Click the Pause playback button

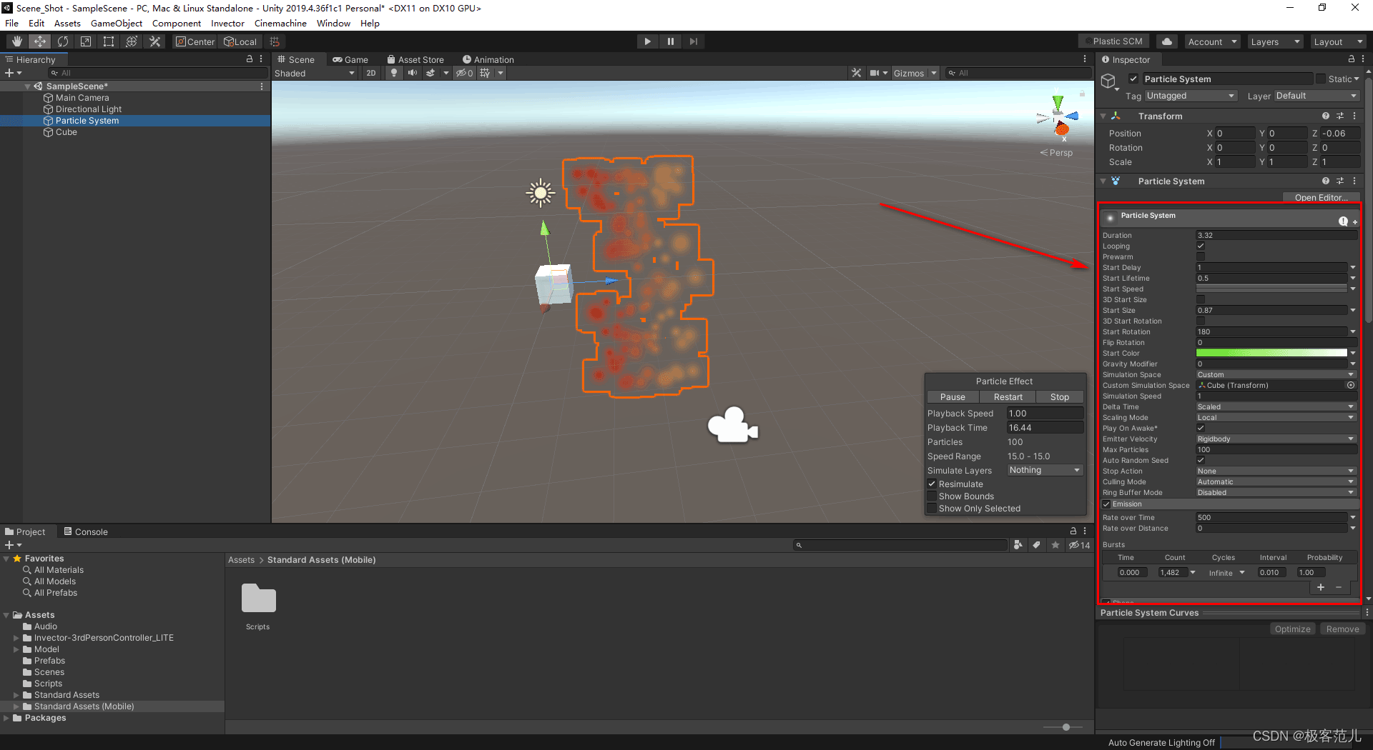[x=671, y=41]
